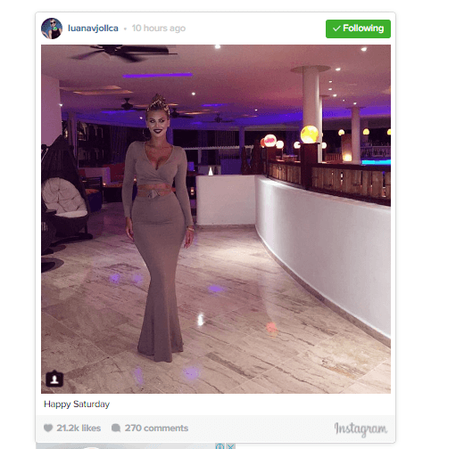The height and width of the screenshot is (449, 456).
Task: Click the tagged people icon on photo
Action: point(54,379)
